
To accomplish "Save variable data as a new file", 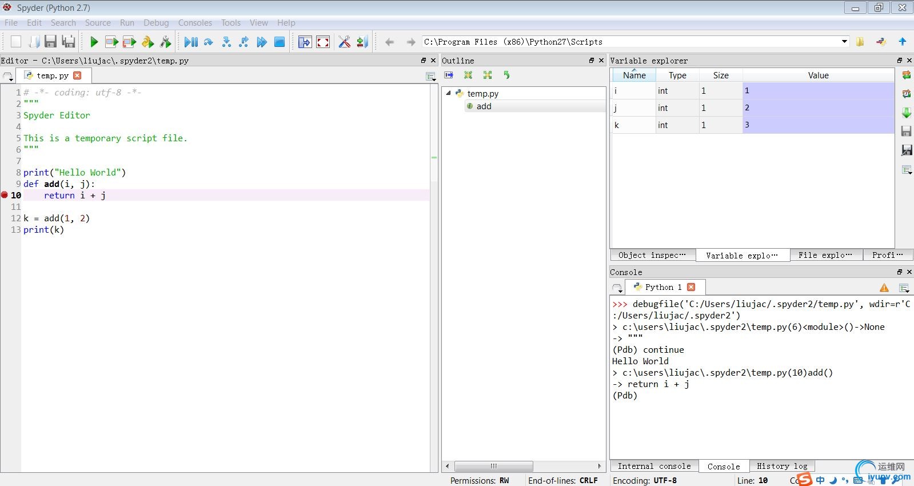I will 906,150.
